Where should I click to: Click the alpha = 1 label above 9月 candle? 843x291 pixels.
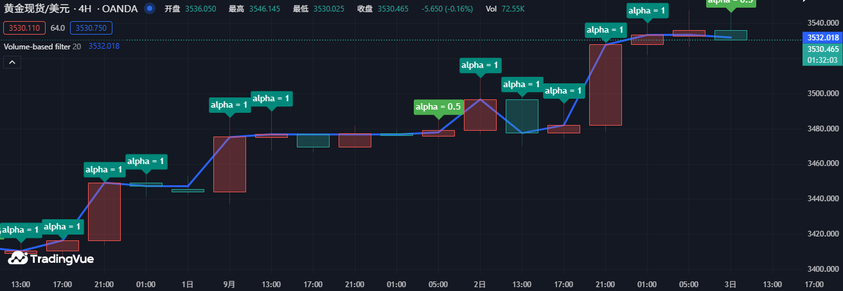click(229, 104)
